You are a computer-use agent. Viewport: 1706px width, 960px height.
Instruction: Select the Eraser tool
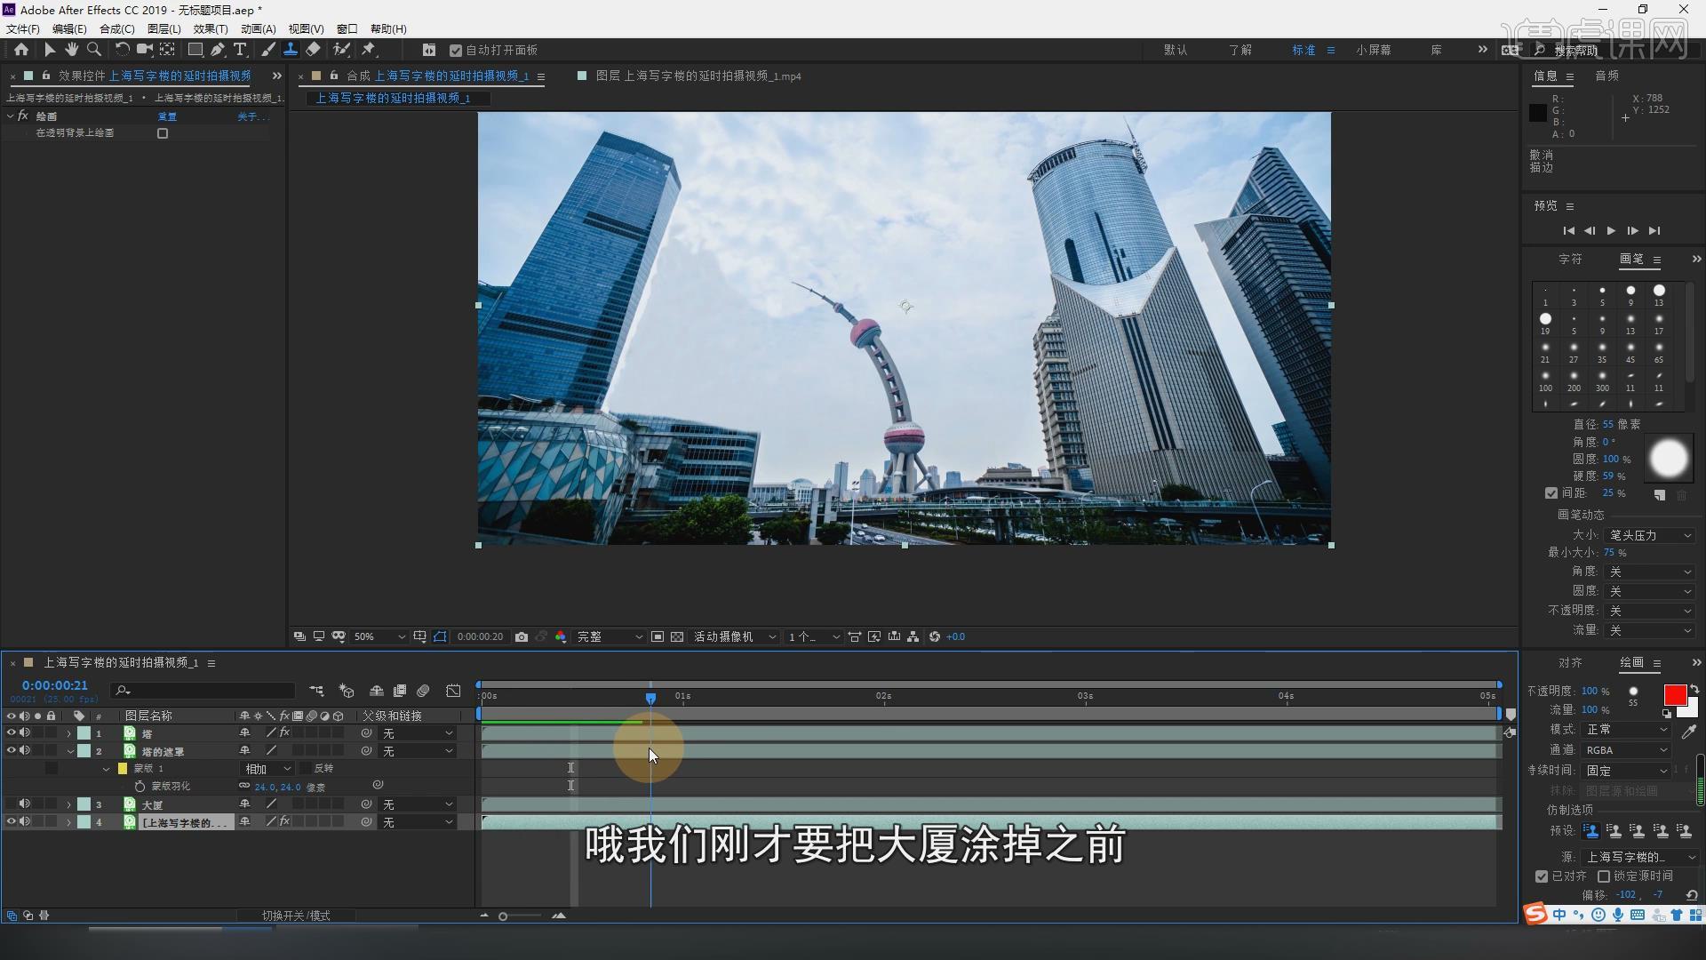point(314,50)
